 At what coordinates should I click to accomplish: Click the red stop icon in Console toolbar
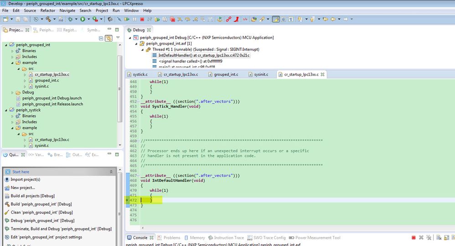tap(414, 238)
